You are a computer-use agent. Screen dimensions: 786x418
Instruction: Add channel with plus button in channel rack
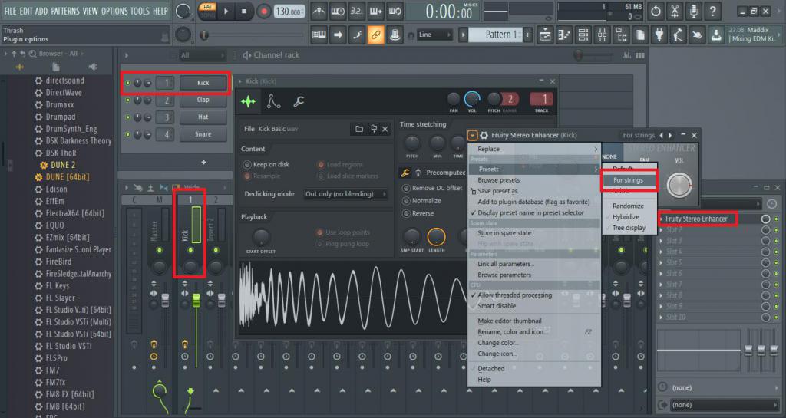(x=203, y=162)
